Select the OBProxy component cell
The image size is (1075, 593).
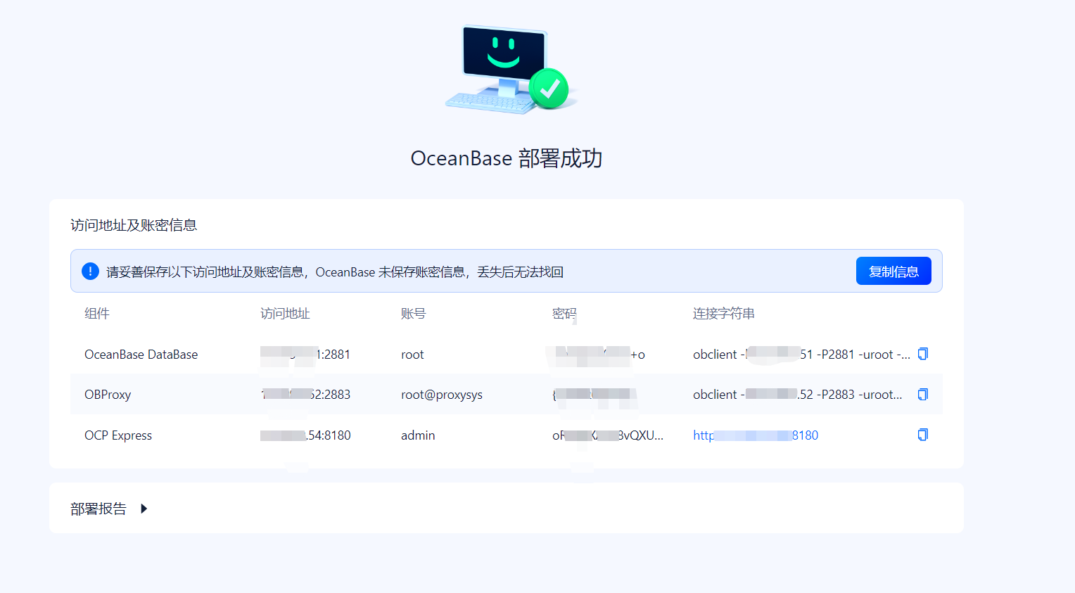coord(108,395)
